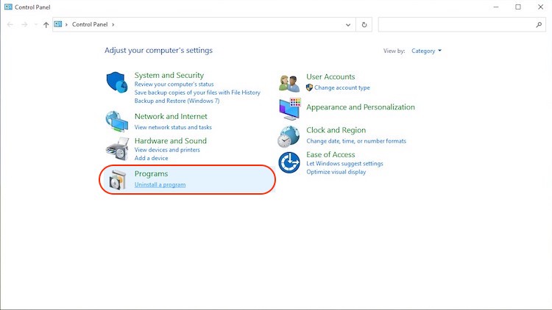
Task: Click the Forward arrow button
Action: click(x=24, y=24)
